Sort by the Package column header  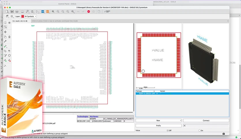pyautogui.click(x=145, y=91)
